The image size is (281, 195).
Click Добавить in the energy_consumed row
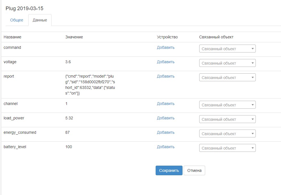point(166,132)
